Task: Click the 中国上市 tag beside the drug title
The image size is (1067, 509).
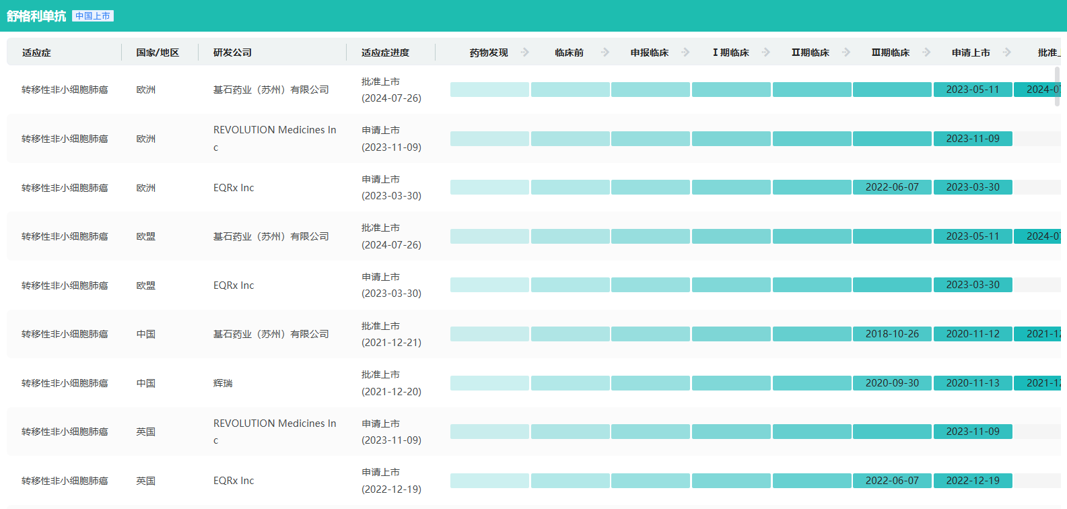Action: (93, 16)
